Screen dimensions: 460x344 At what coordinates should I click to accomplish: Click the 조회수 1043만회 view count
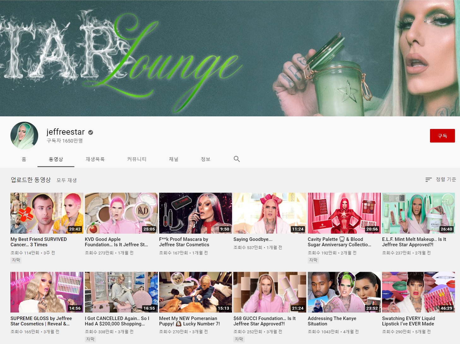coord(323,332)
